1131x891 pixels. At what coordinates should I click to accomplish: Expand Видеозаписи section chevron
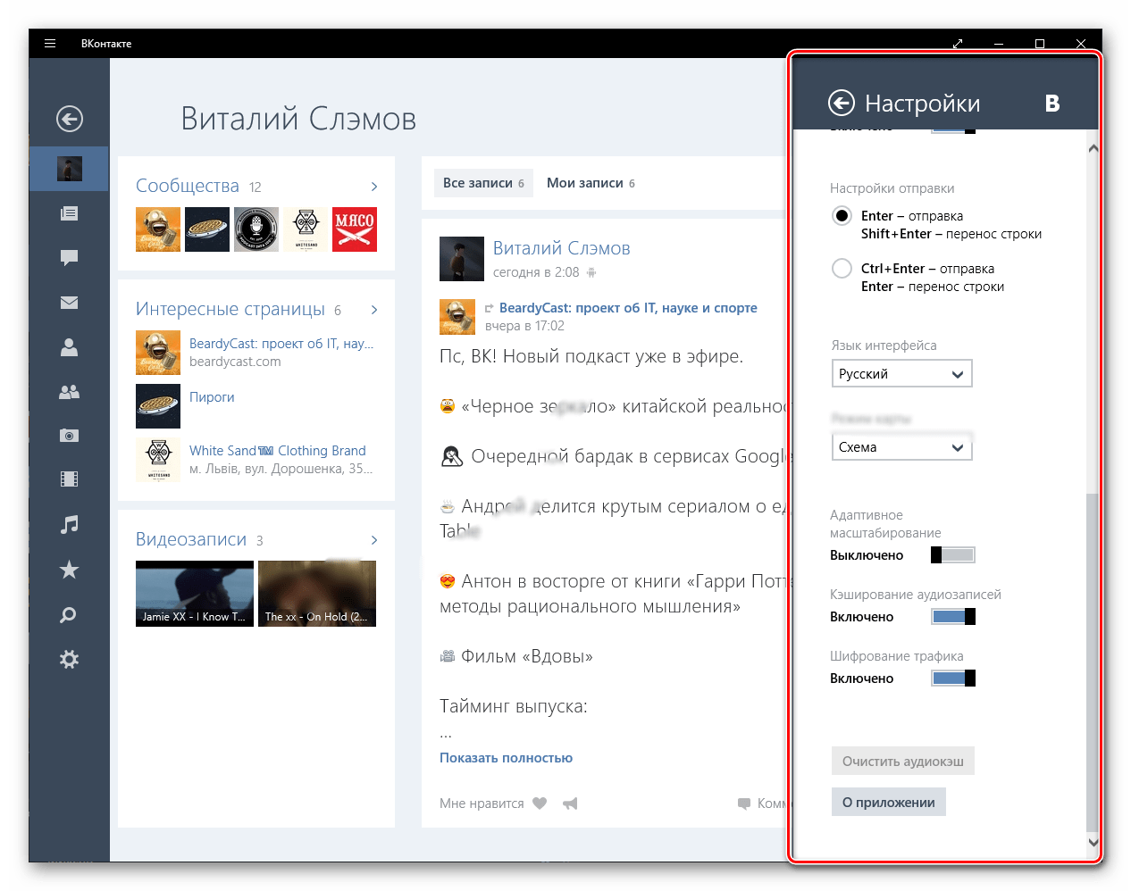(x=374, y=540)
